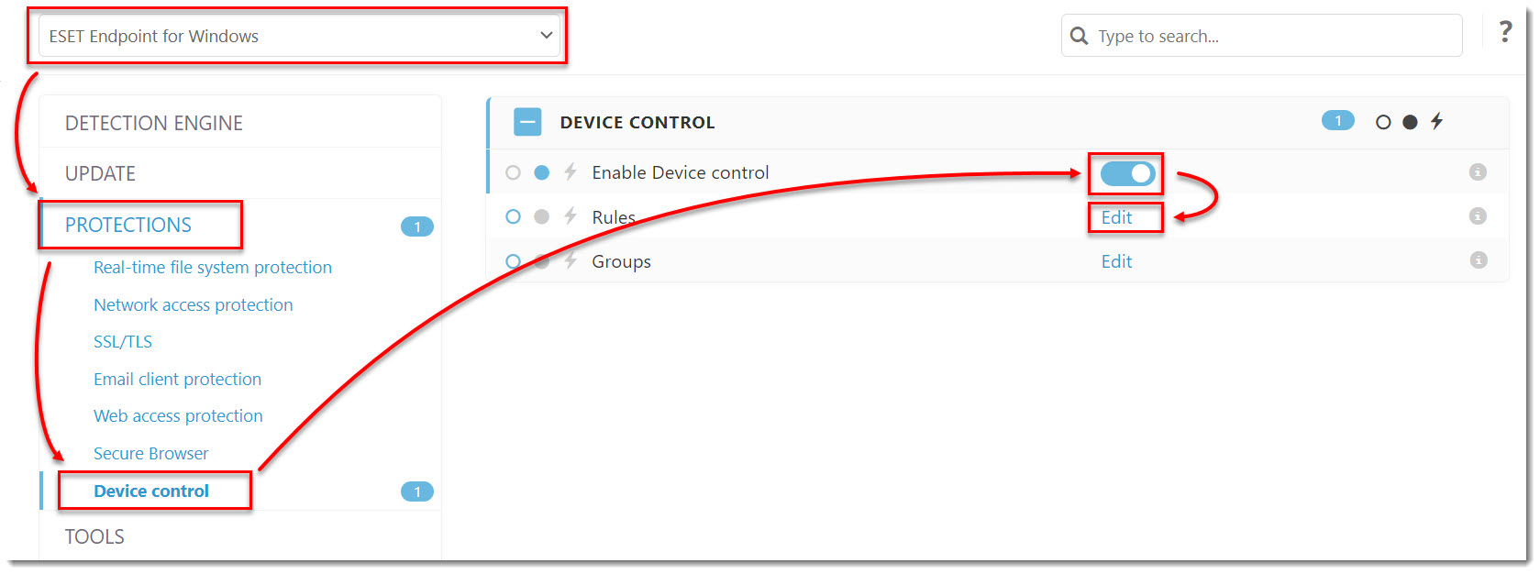Image resolution: width=1540 pixels, height=574 pixels.
Task: Click filled dot in DEVICE CONTROL header
Action: coord(1410,122)
